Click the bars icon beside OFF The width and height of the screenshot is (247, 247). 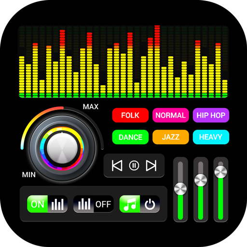click(84, 204)
